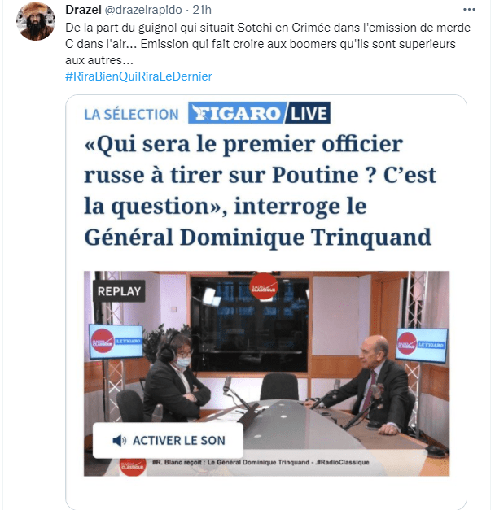The image size is (495, 510).
Task: Visit the @drazelrapido handle
Action: click(x=143, y=10)
